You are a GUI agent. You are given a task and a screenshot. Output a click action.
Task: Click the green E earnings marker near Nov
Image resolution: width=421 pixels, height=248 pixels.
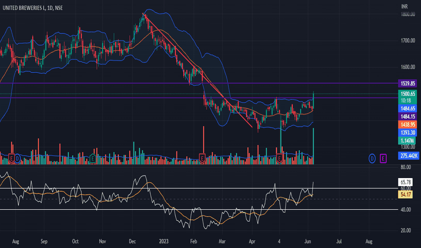93,158
